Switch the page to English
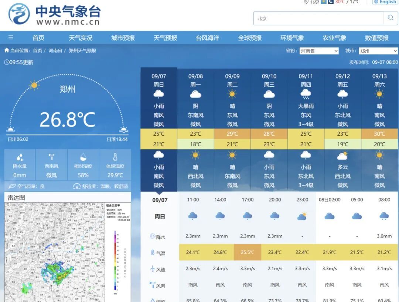The image size is (399, 302). pos(386,2)
